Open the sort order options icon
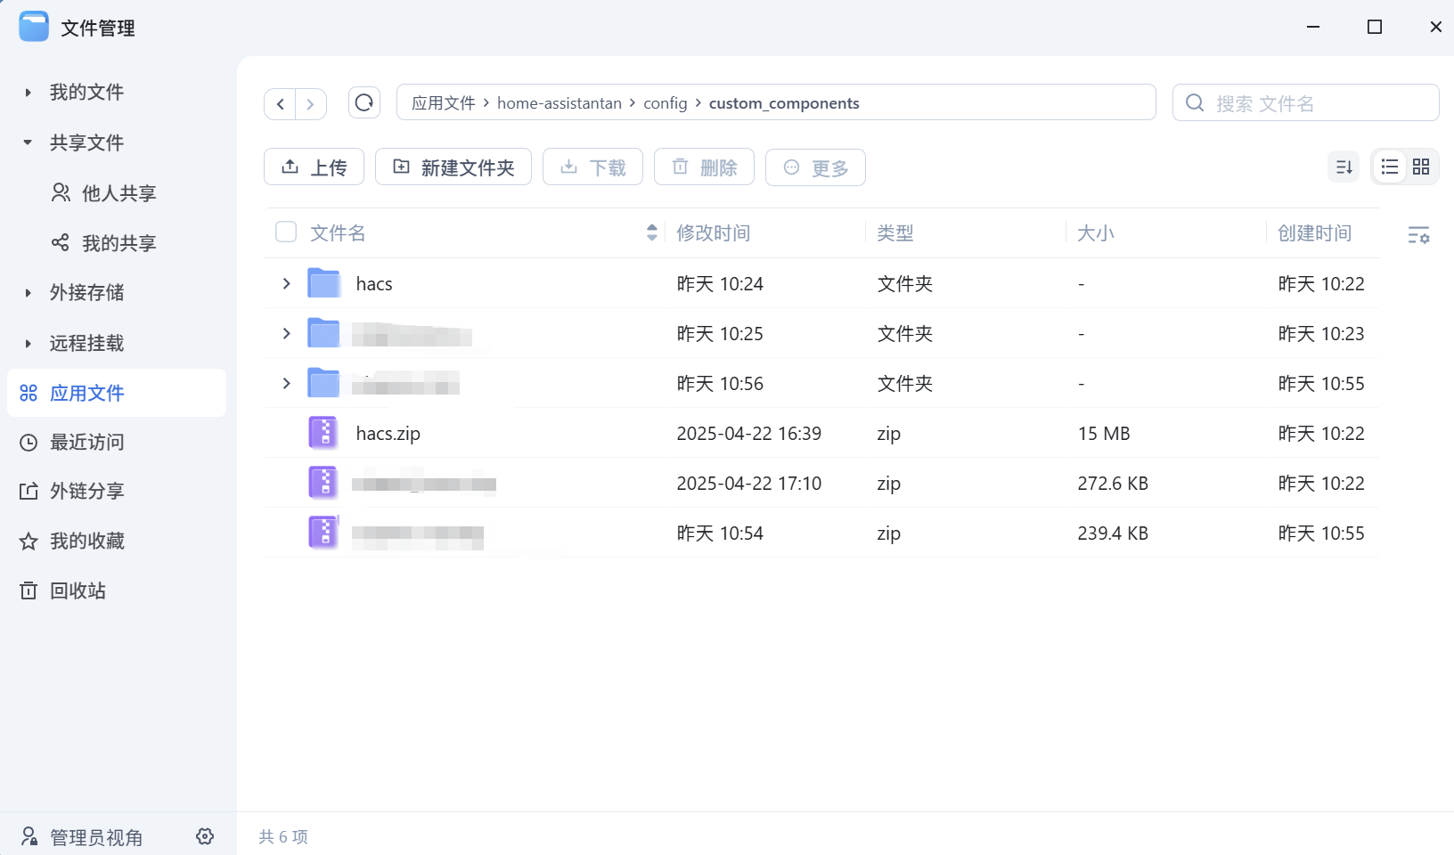This screenshot has width=1454, height=855. (1344, 167)
